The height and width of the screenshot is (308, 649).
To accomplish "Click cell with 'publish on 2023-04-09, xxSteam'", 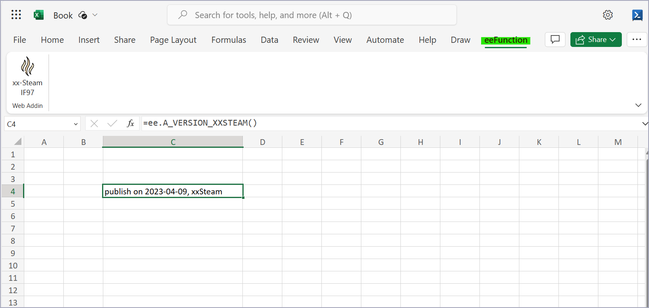I will coord(173,191).
